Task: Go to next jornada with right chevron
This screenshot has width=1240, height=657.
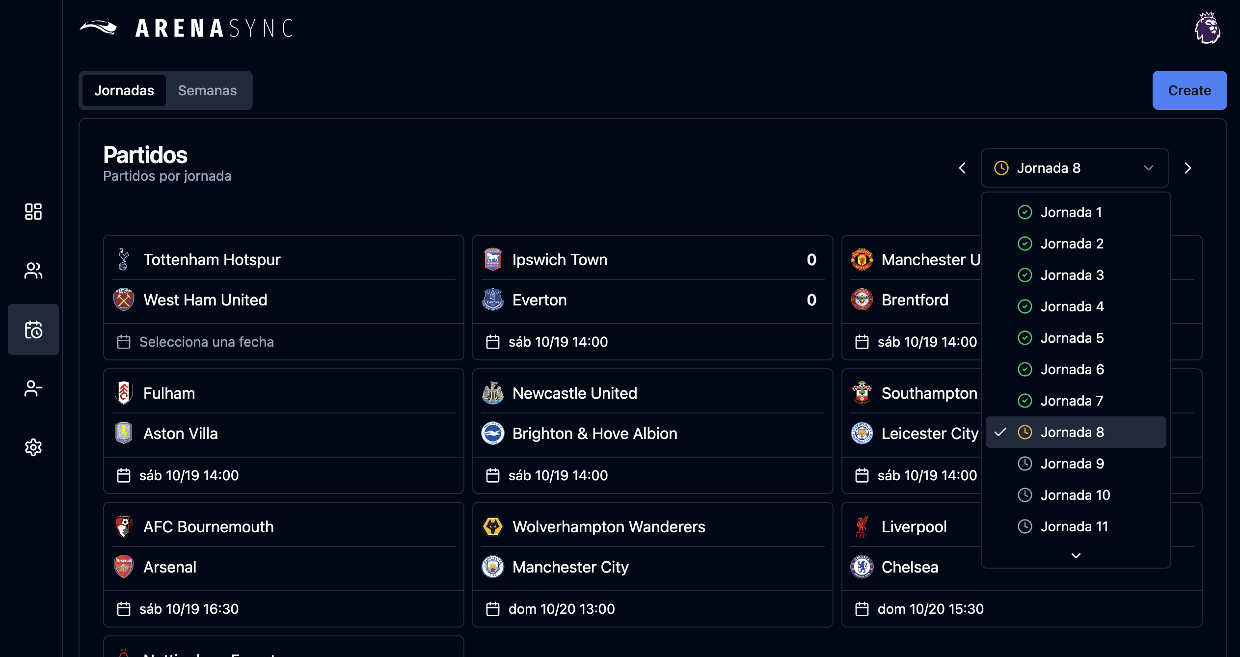Action: [1187, 168]
